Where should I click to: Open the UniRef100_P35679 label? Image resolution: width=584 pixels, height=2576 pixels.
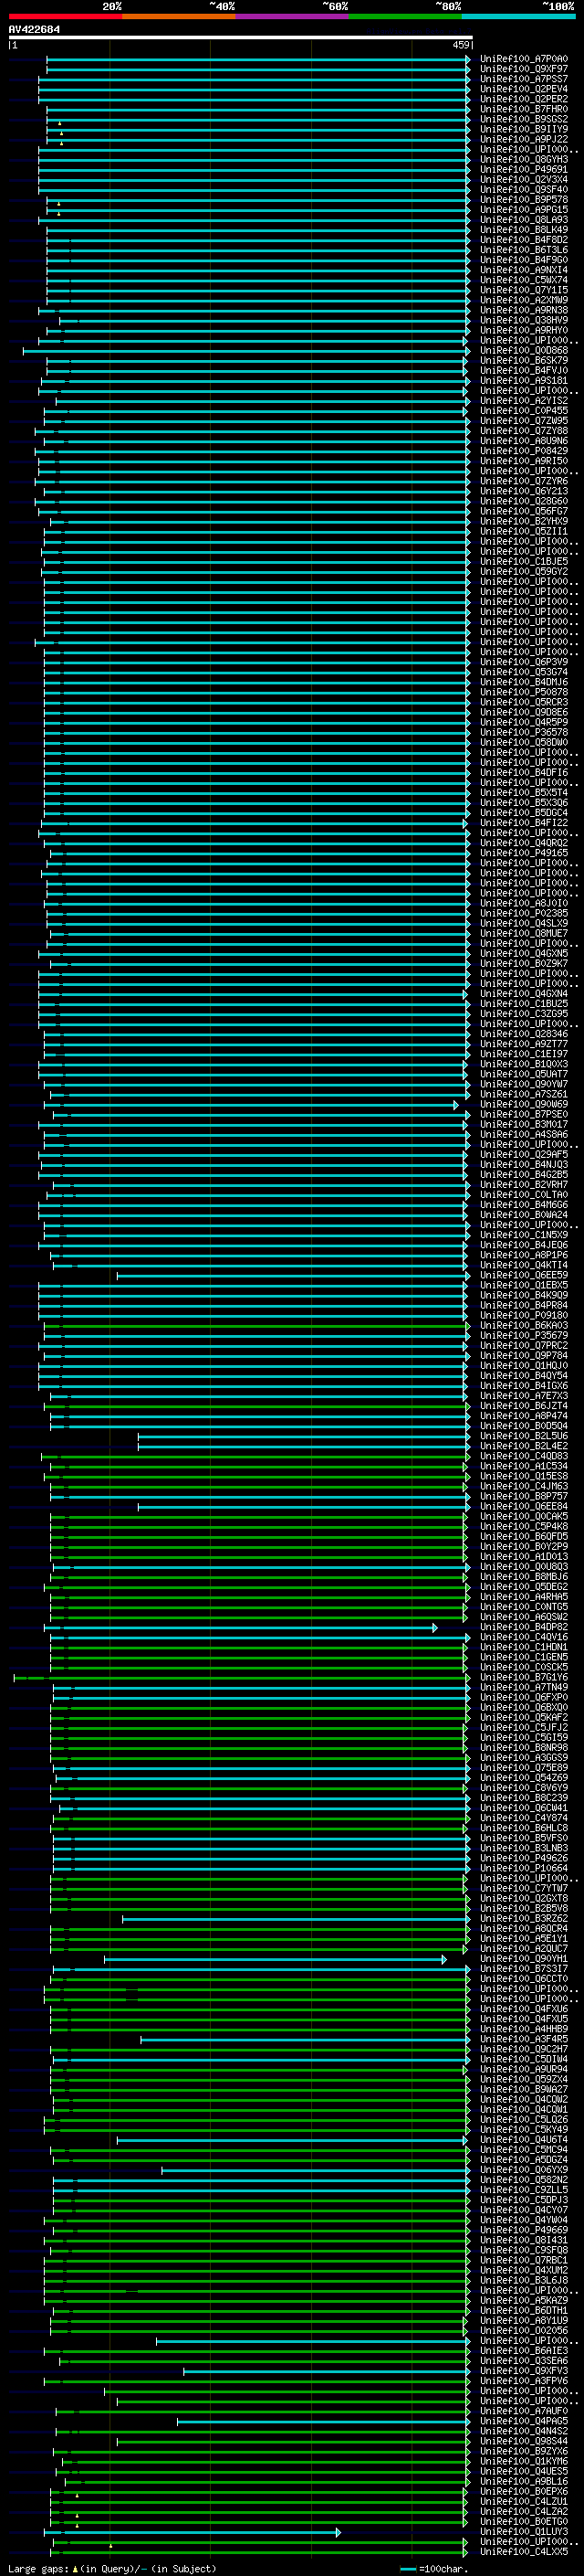[x=523, y=1336]
